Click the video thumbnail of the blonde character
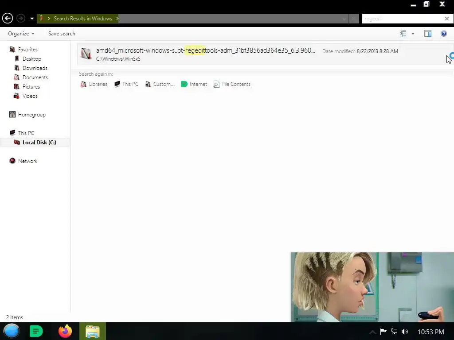This screenshot has height=340, width=454. click(372, 287)
